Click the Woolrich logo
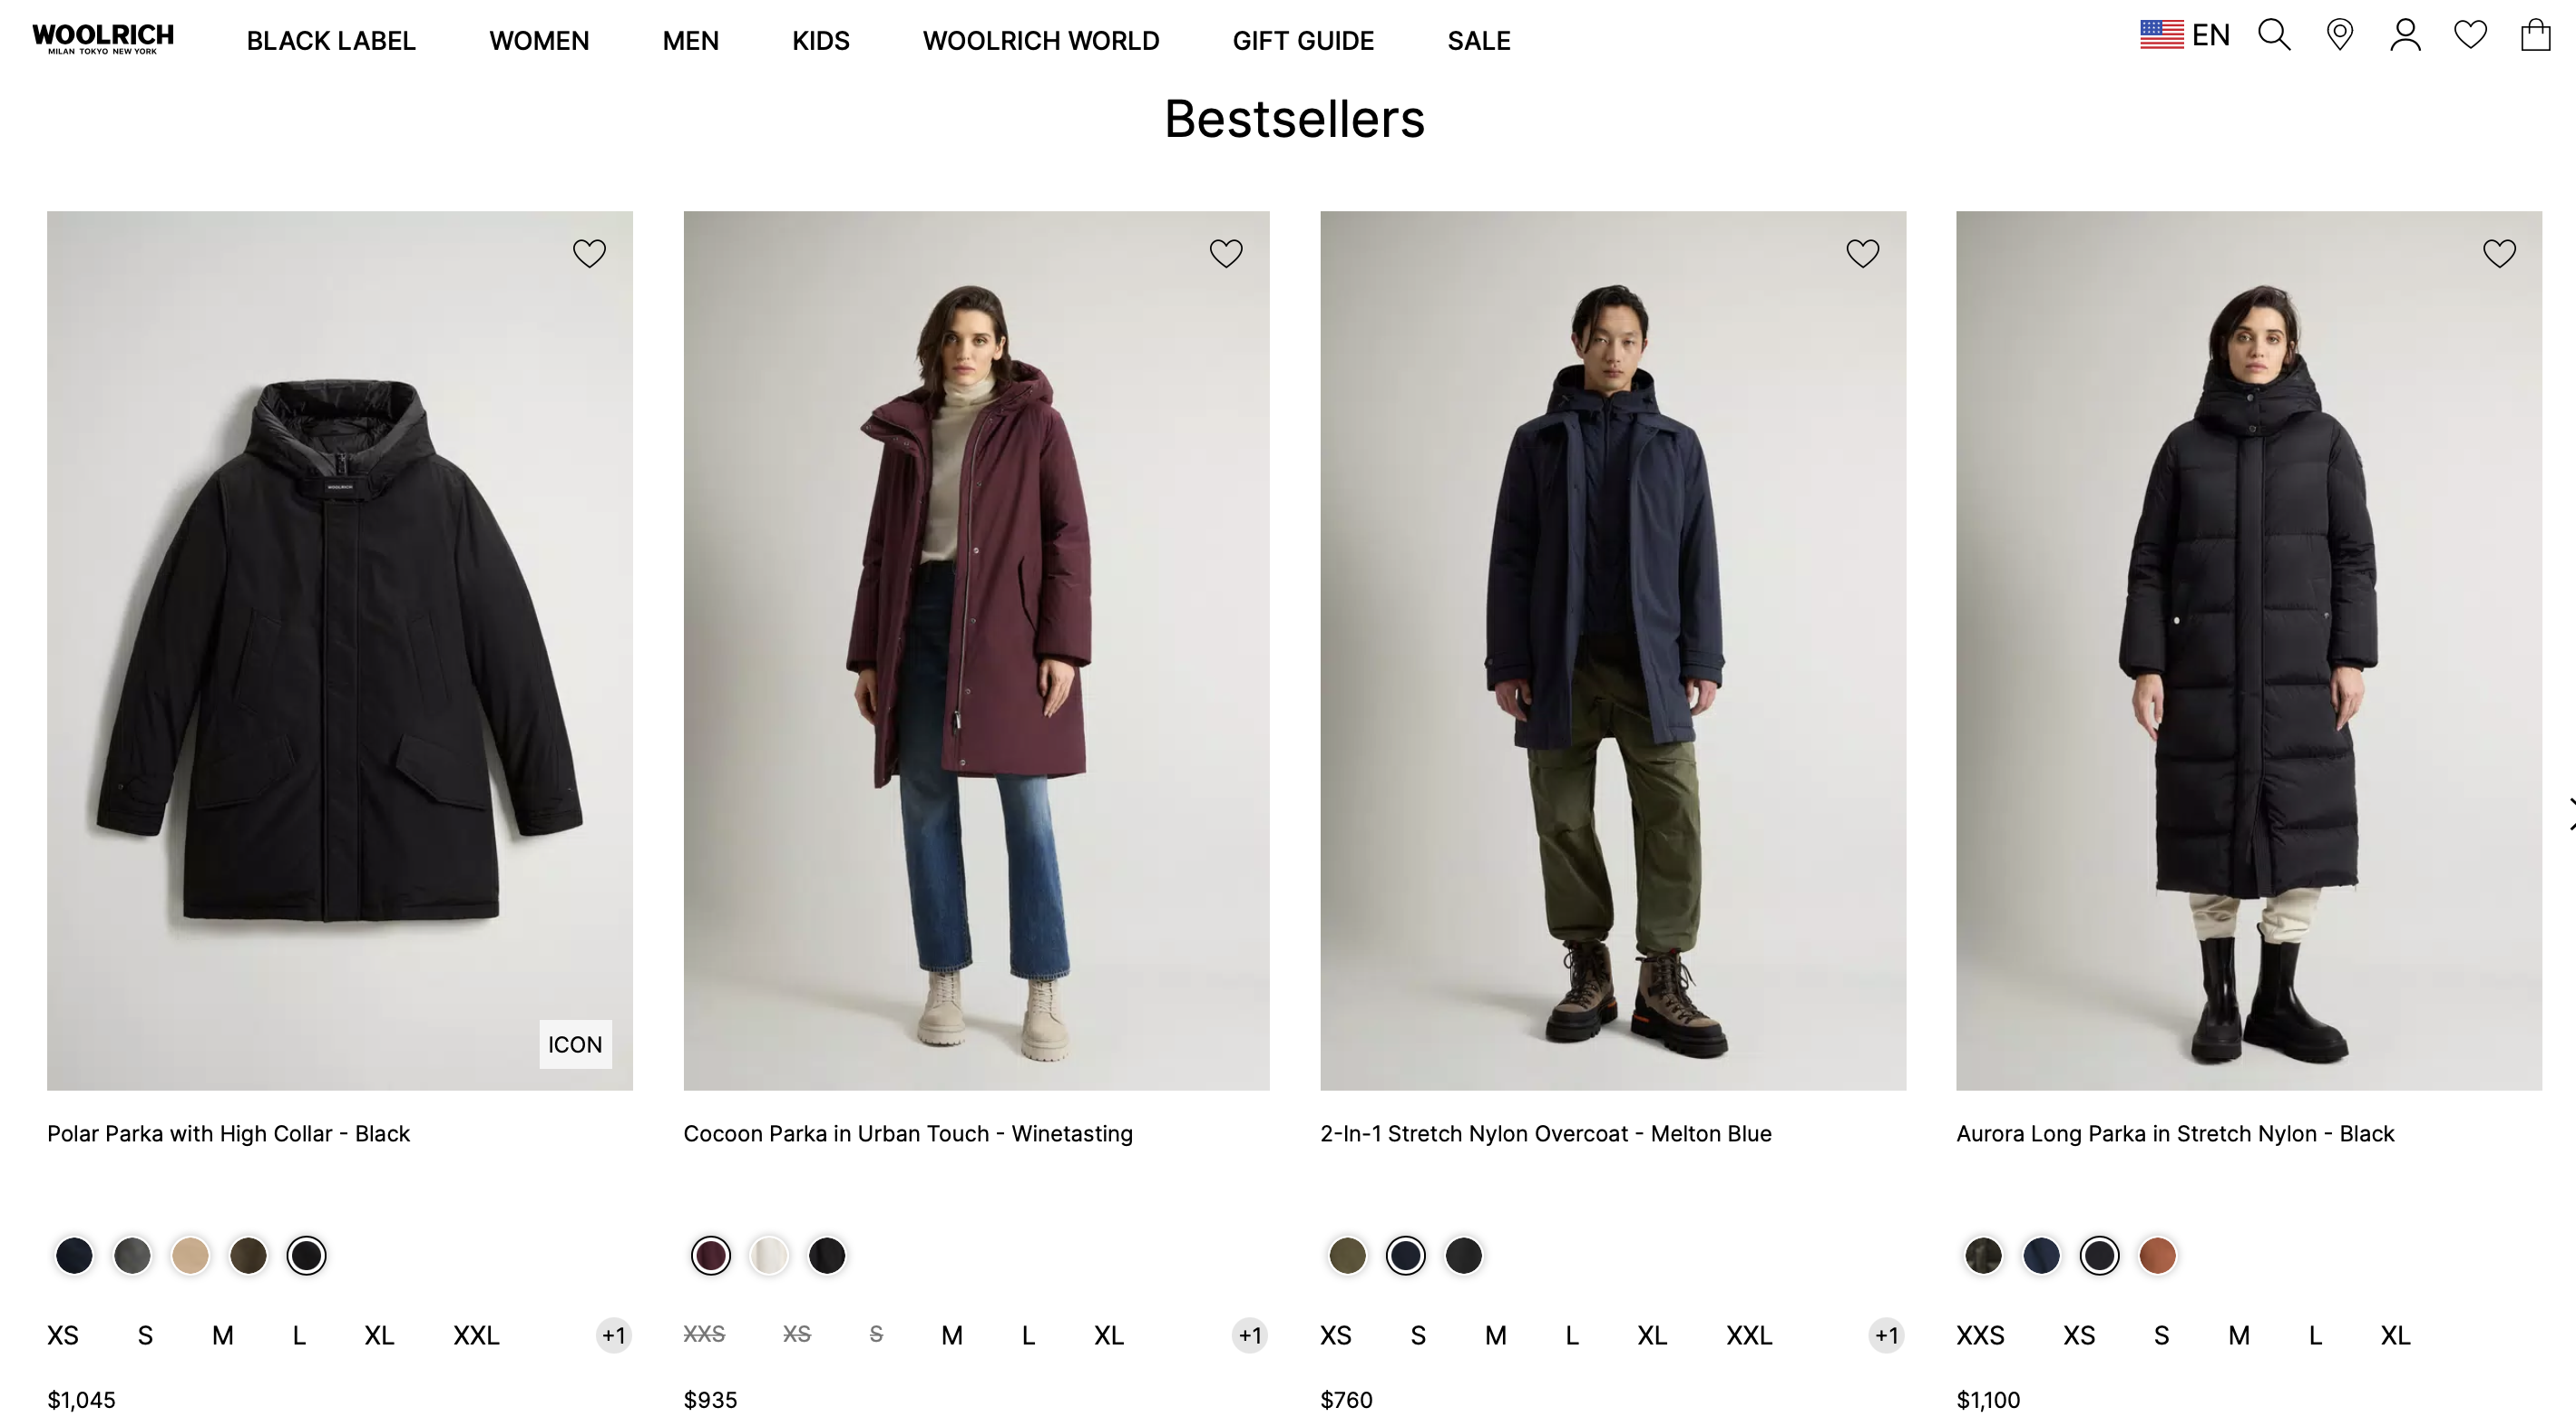The width and height of the screenshot is (2576, 1427). click(x=103, y=39)
